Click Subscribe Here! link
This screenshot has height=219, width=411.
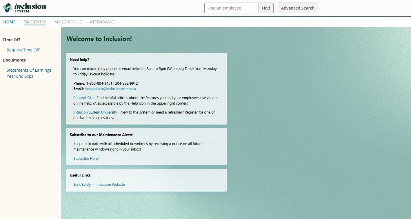86,159
